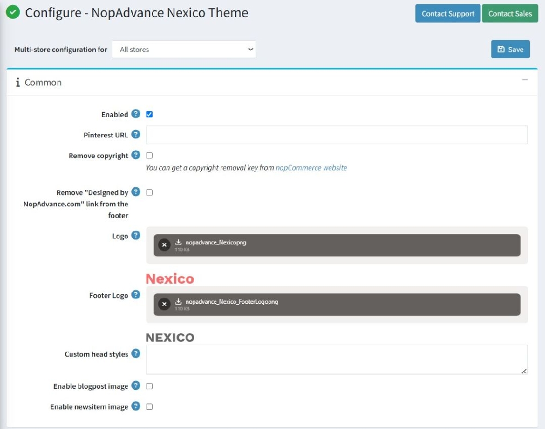Click the red Nexico logo preview image
This screenshot has height=429, width=545.
170,279
